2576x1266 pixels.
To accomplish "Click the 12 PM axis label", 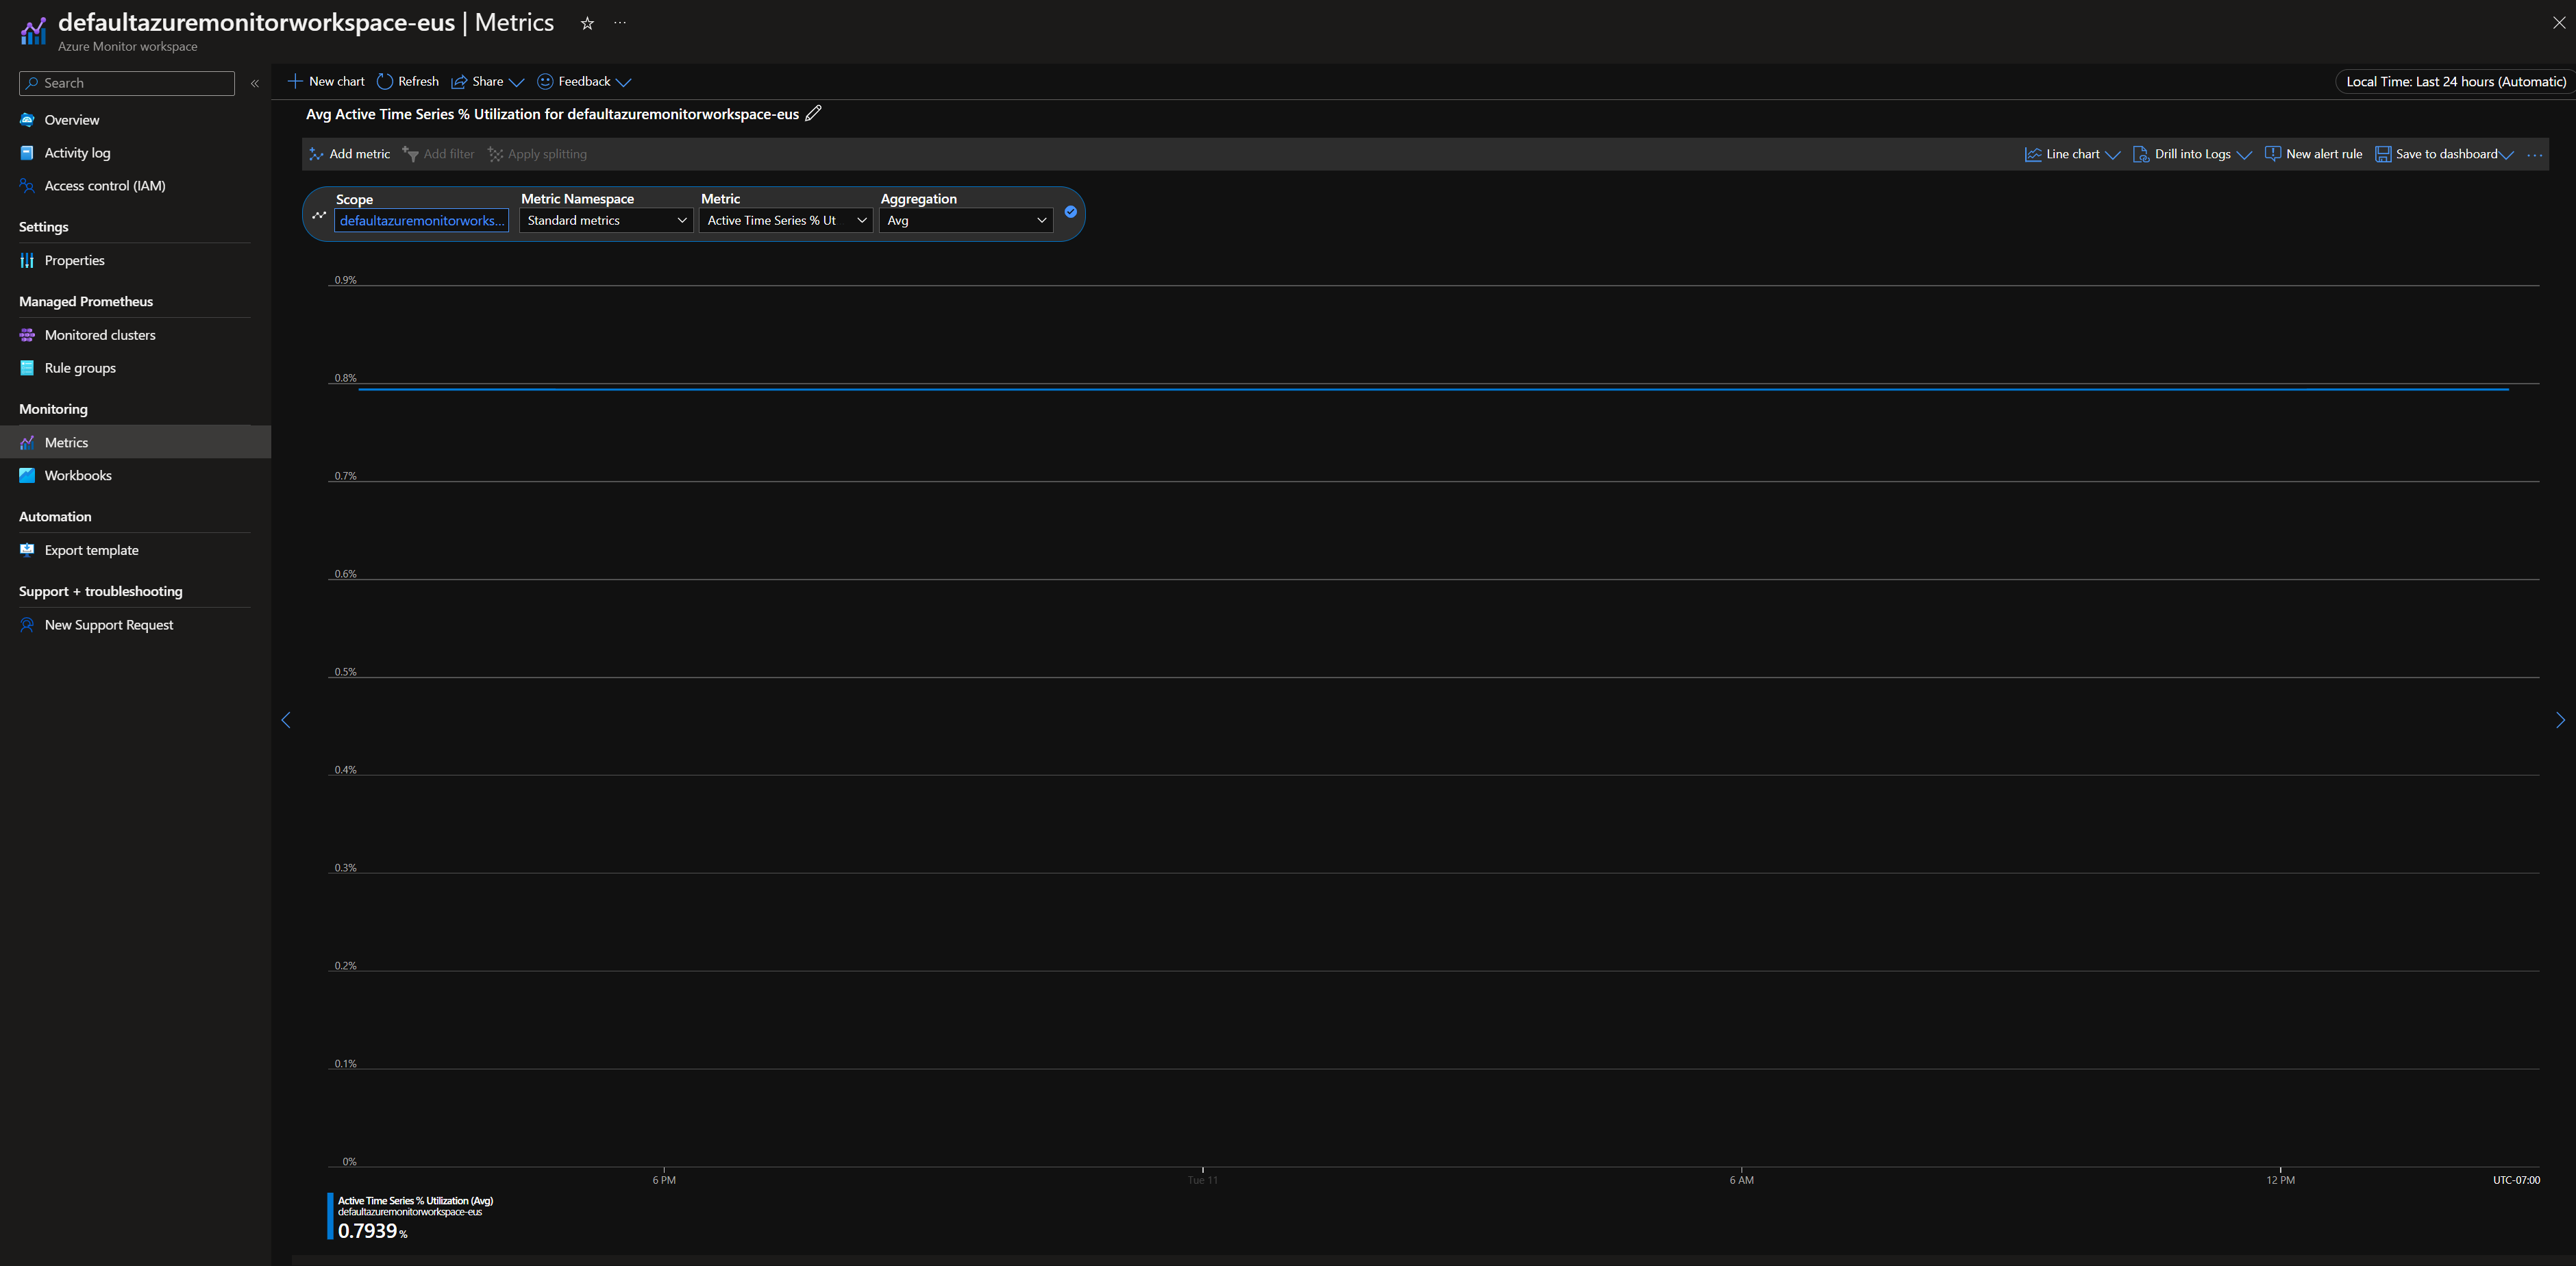I will (x=2280, y=1181).
